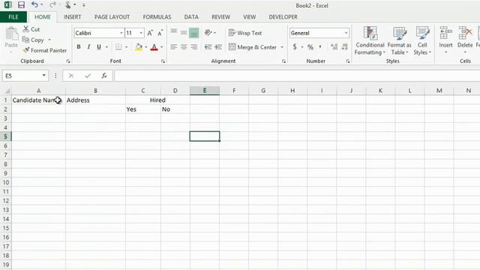
Task: Click inside the formula bar
Action: coord(297,76)
